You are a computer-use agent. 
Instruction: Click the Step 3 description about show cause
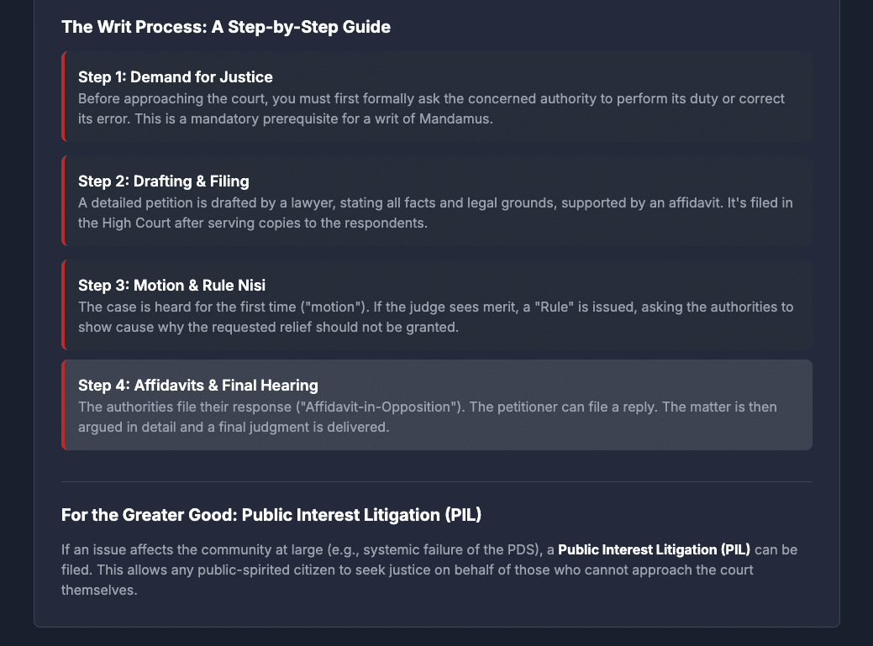tap(435, 317)
